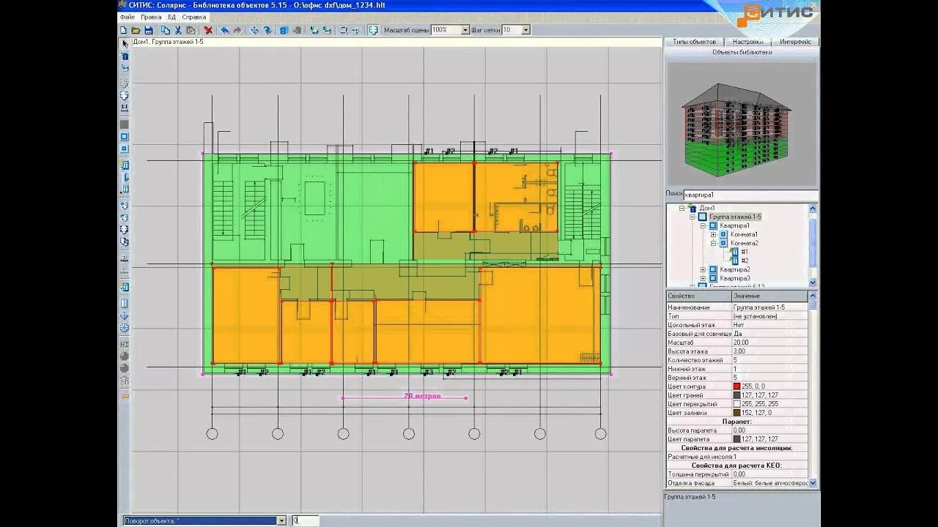Click the properties table scroll-down arrow

point(812,483)
